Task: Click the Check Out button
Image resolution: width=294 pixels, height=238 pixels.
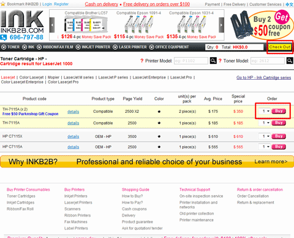Action: coord(280,47)
